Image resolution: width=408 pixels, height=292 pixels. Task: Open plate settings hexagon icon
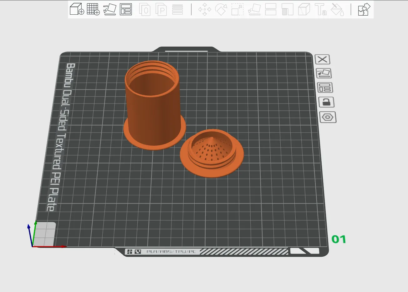[x=328, y=117]
